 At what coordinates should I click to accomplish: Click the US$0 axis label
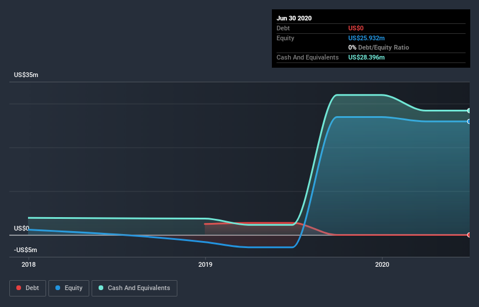[22, 228]
